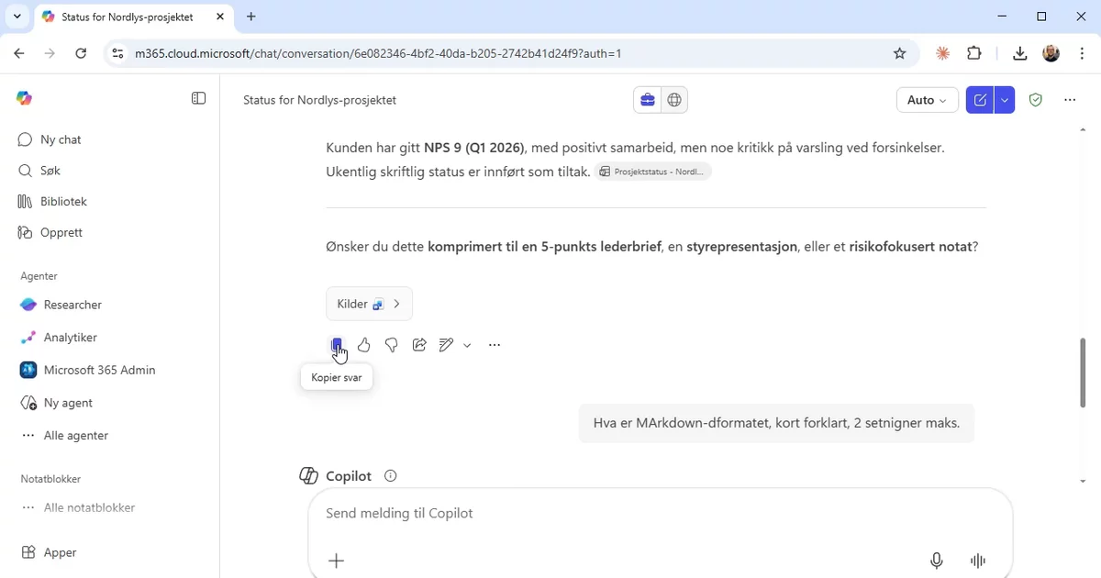Open the browser profile avatar
This screenshot has width=1101, height=578.
(x=1051, y=53)
